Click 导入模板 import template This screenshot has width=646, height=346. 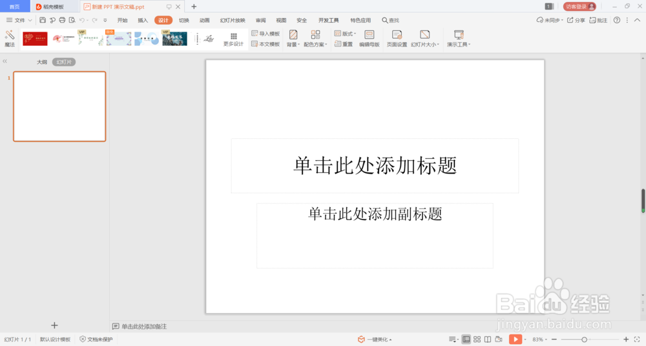[x=266, y=34]
